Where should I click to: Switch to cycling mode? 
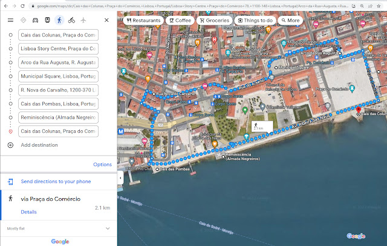pos(71,20)
